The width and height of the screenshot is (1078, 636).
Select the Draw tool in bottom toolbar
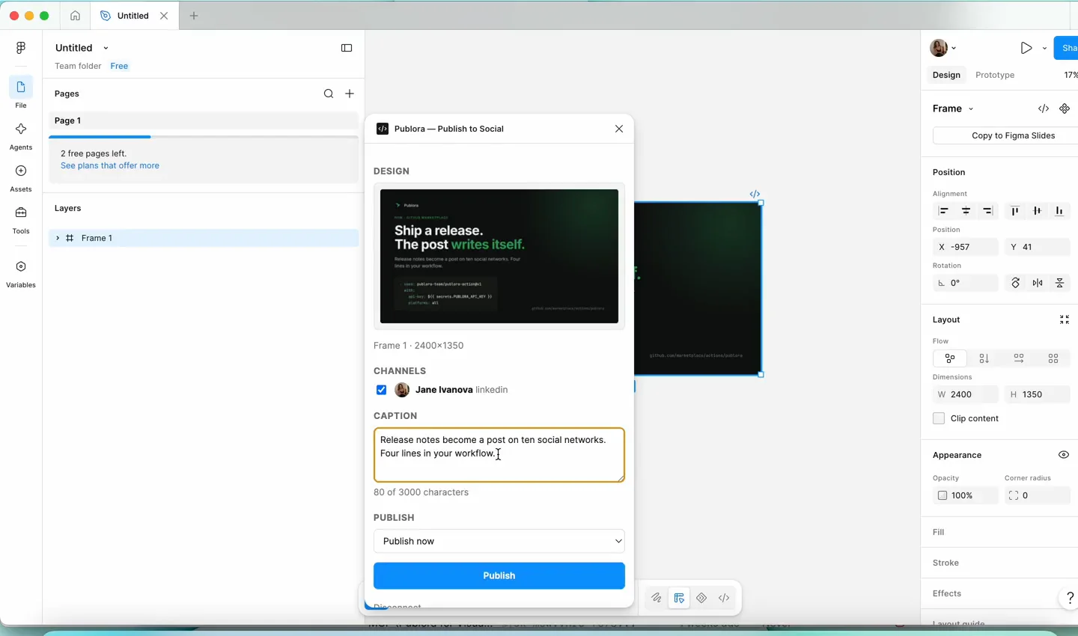point(657,598)
